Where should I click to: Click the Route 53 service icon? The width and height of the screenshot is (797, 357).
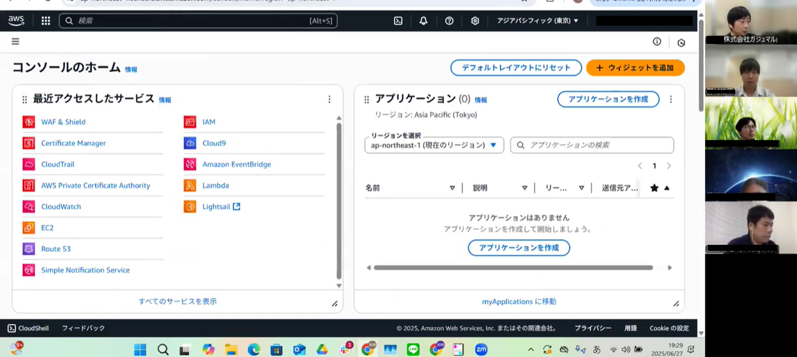(28, 249)
